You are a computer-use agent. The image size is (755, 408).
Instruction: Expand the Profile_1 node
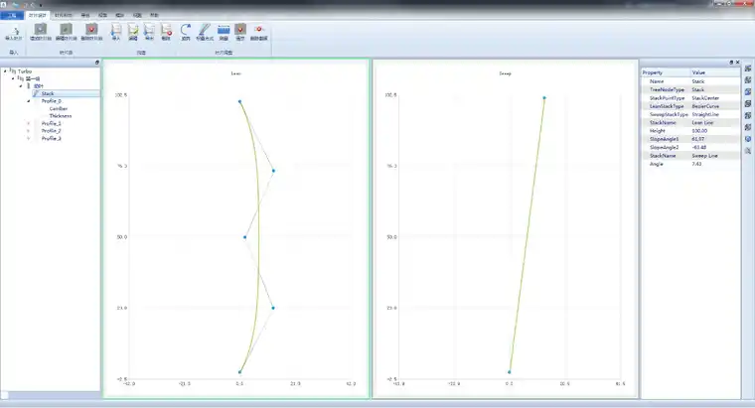pyautogui.click(x=29, y=124)
